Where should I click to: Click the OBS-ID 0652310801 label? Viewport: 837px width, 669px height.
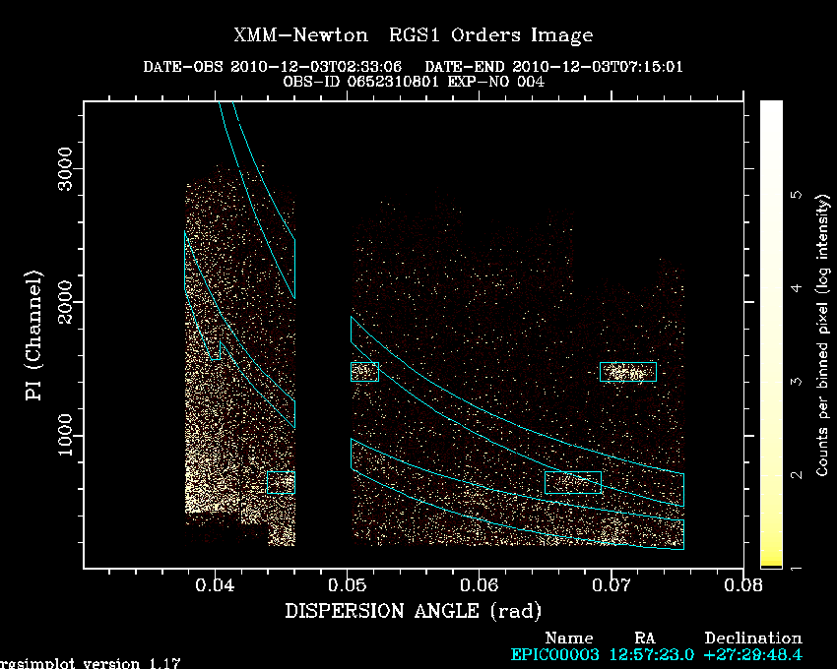coord(360,82)
